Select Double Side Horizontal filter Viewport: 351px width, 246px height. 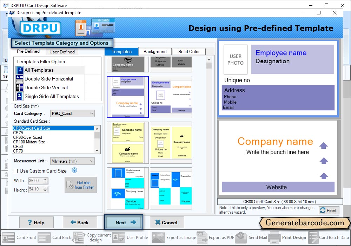50,79
